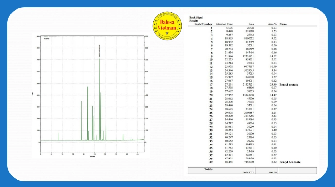Image resolution: width=335 pixels, height=187 pixels.
Task: Click peak number 26 in the table
Action: 211,116
